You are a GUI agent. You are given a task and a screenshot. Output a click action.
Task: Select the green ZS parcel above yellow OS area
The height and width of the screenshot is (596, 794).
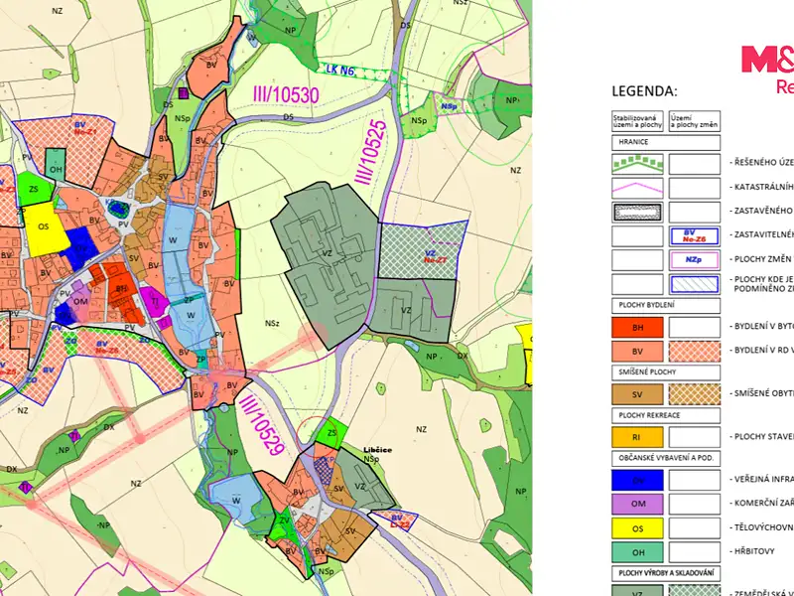point(35,189)
